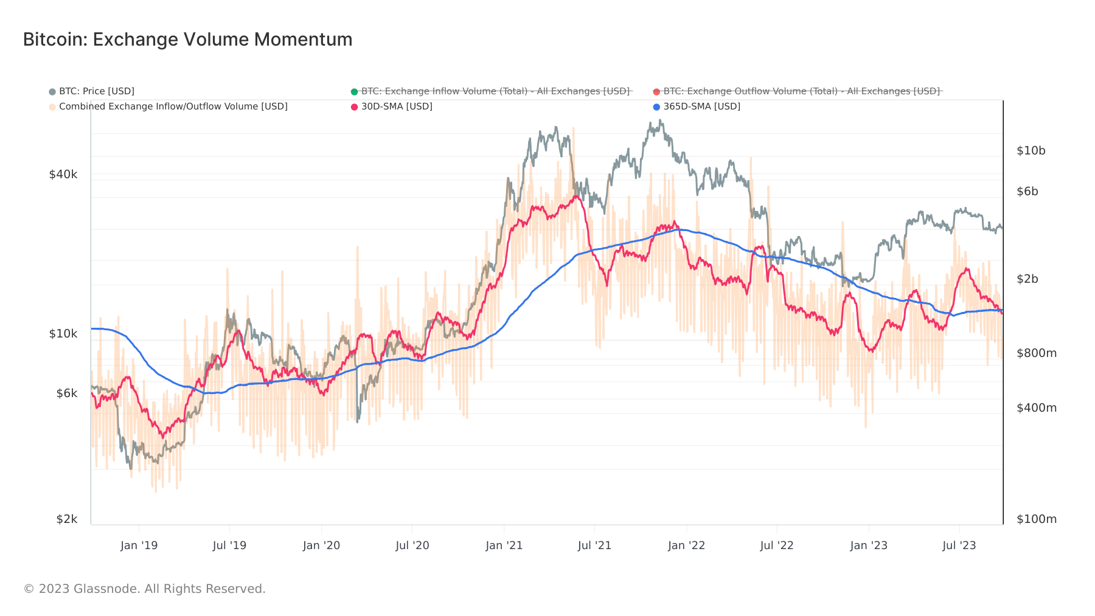Viewport: 1095px width, 616px height.
Task: Click the Jan '22 x-axis label
Action: [686, 545]
